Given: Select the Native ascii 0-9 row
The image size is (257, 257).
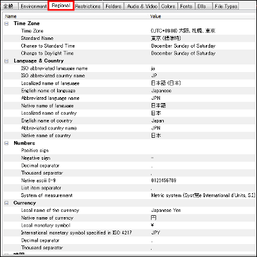Looking at the screenshot, I should (x=130, y=180).
